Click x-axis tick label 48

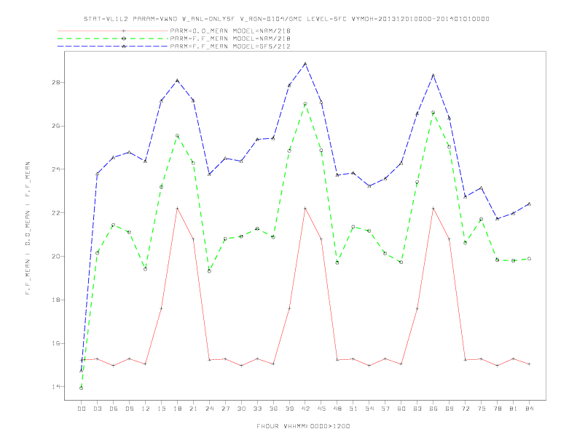(337, 409)
